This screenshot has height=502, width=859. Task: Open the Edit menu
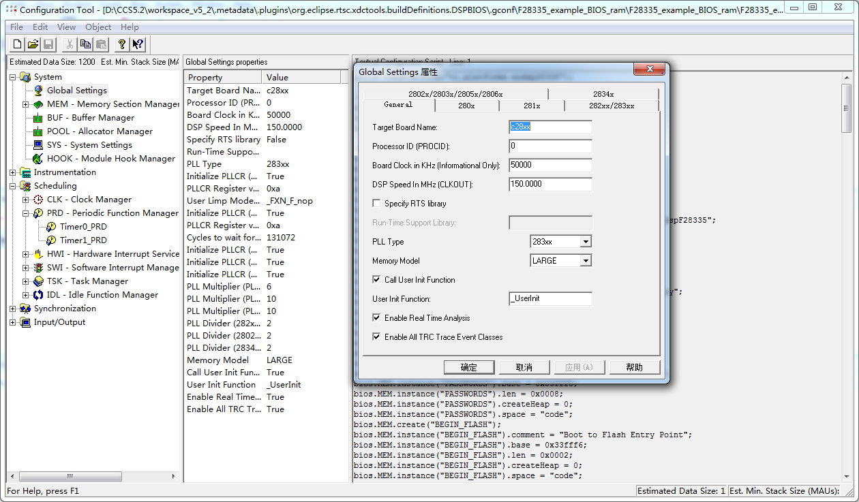[x=40, y=27]
